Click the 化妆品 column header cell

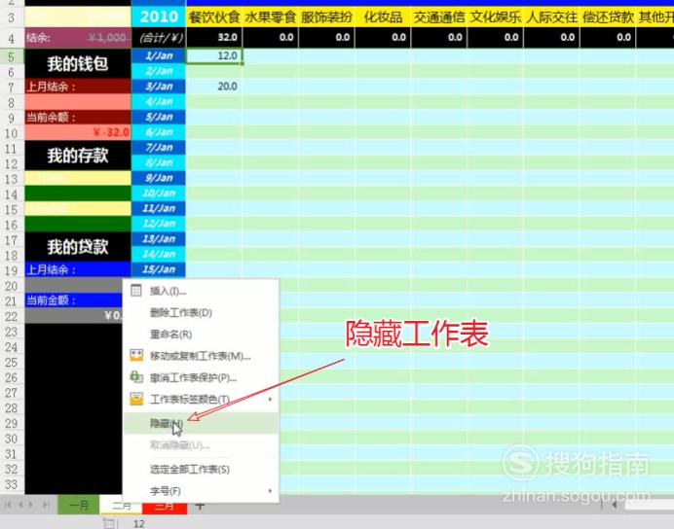click(x=383, y=17)
